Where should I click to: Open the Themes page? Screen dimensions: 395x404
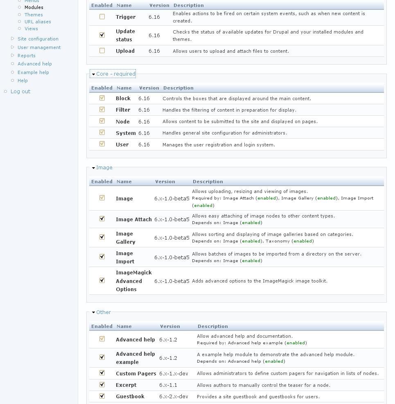coord(34,14)
